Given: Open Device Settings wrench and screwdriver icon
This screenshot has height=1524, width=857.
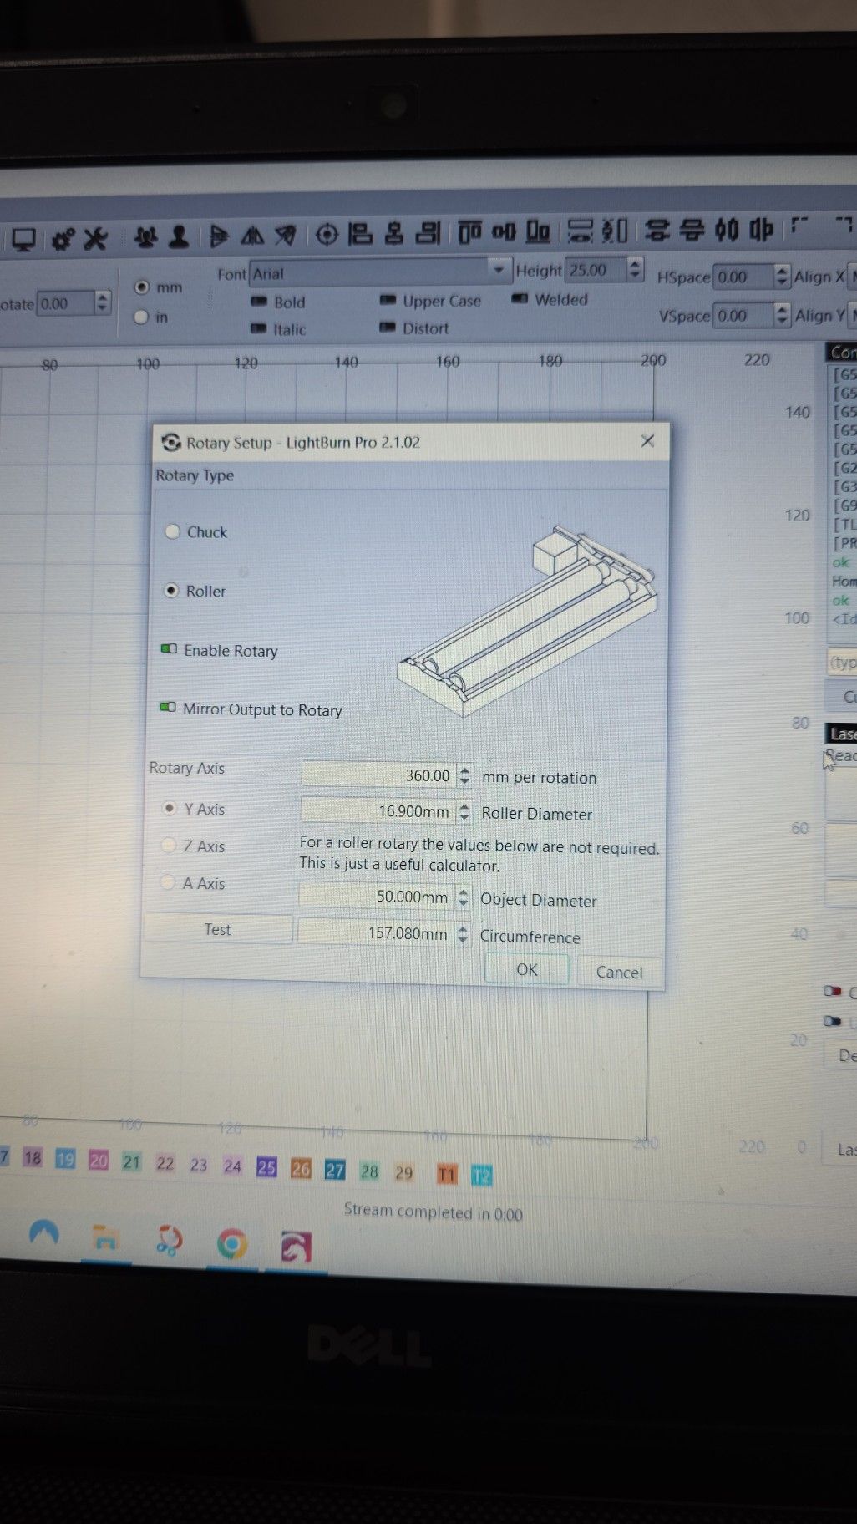Looking at the screenshot, I should click(96, 239).
